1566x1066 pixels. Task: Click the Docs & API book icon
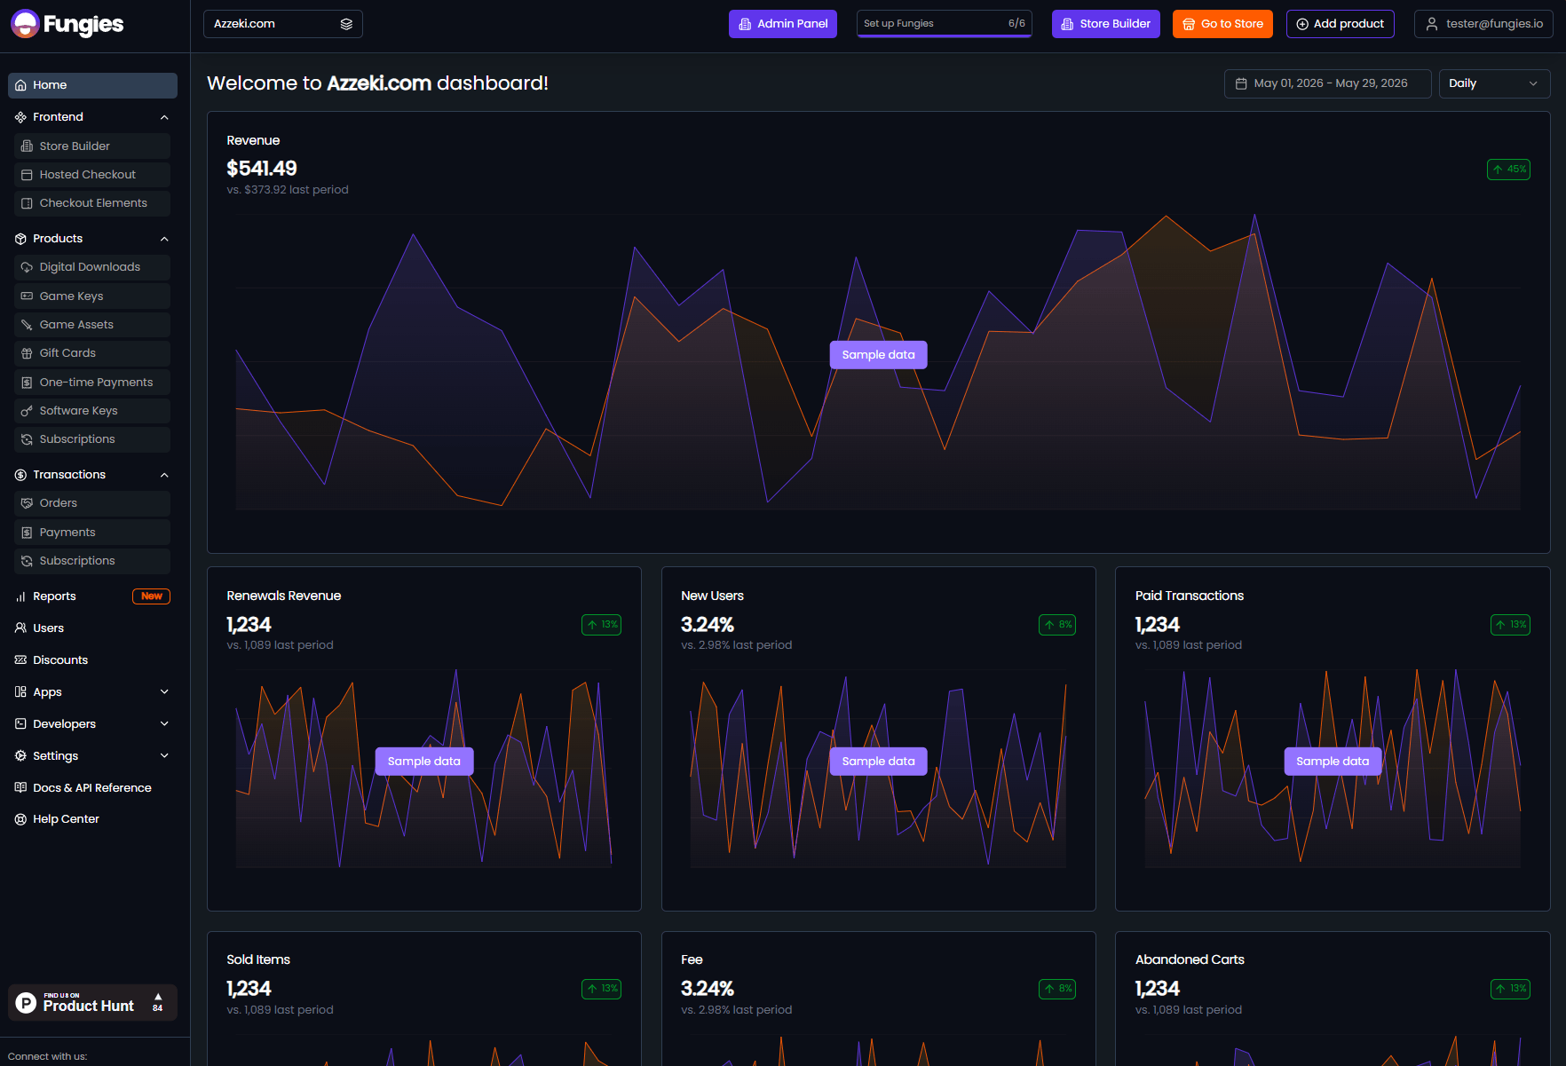[20, 788]
